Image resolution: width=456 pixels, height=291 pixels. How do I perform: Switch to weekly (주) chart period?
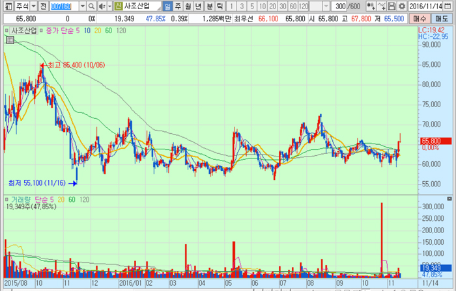[x=178, y=6]
